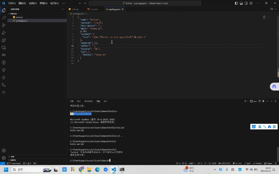
Task: Switch to the Output panel tab
Action: [x=79, y=101]
